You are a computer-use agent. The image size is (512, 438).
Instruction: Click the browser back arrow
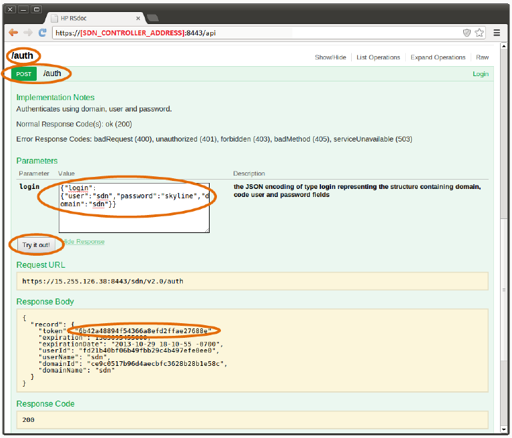(13, 32)
